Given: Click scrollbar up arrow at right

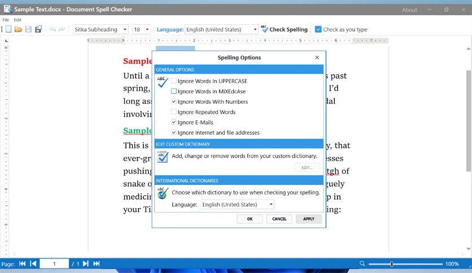Looking at the screenshot, I should pyautogui.click(x=469, y=49).
